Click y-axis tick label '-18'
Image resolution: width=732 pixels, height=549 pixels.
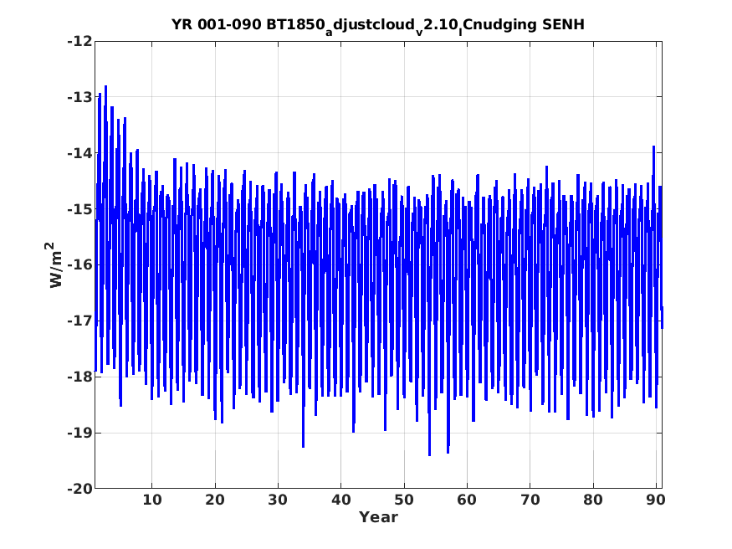[x=79, y=377]
